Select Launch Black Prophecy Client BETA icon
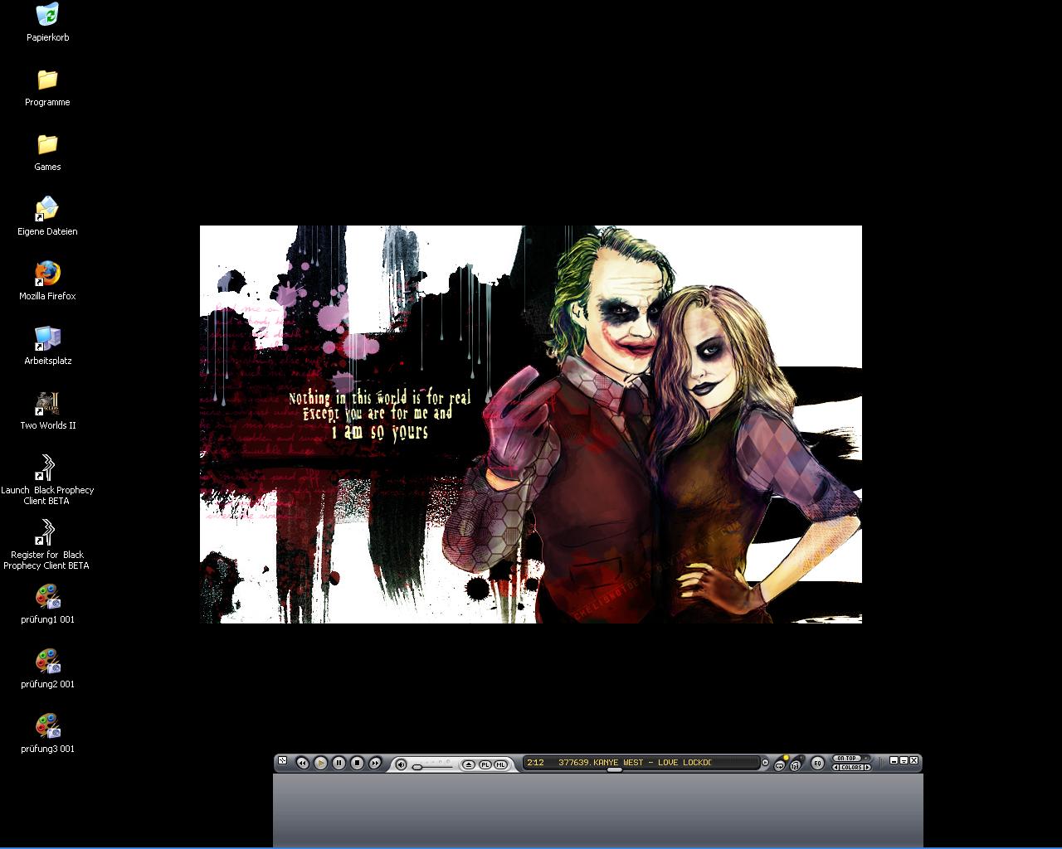1062x849 pixels. tap(47, 480)
